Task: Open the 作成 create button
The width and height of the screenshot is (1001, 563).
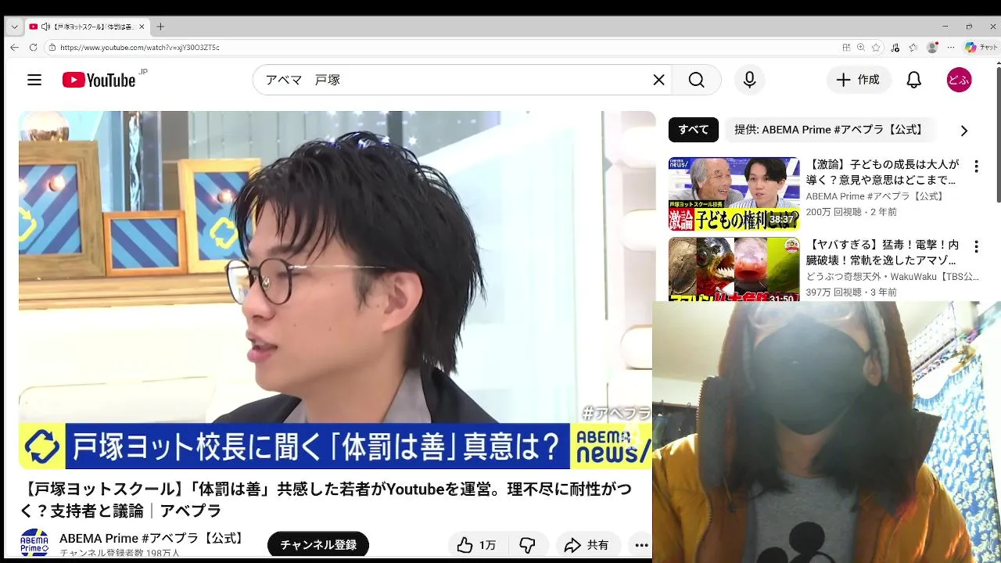Action: tap(858, 80)
